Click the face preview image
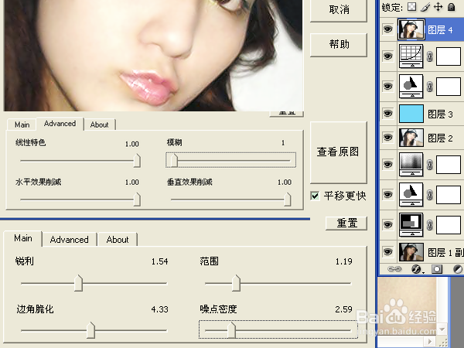464x348 pixels. [153, 56]
